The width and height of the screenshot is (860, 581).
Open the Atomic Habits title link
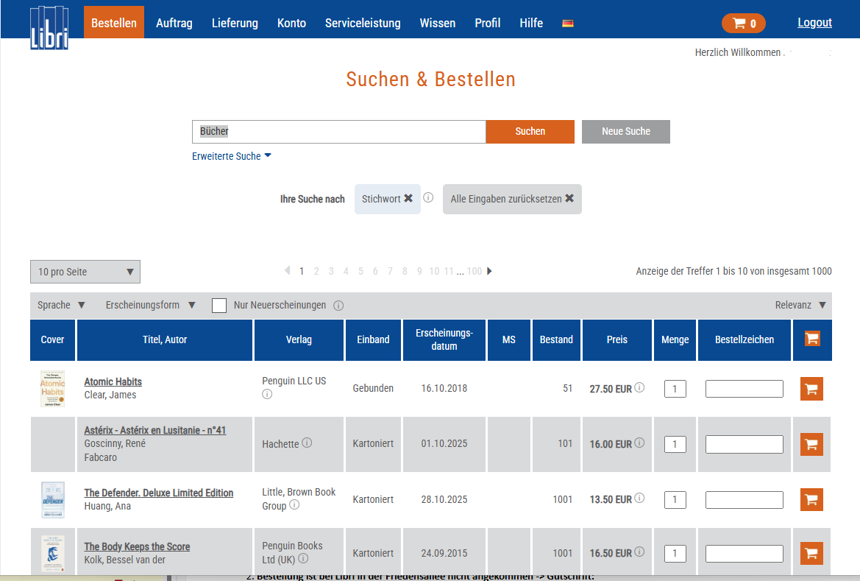(x=113, y=381)
